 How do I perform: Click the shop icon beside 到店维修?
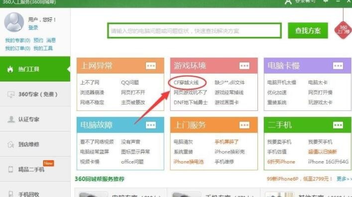click(x=11, y=144)
